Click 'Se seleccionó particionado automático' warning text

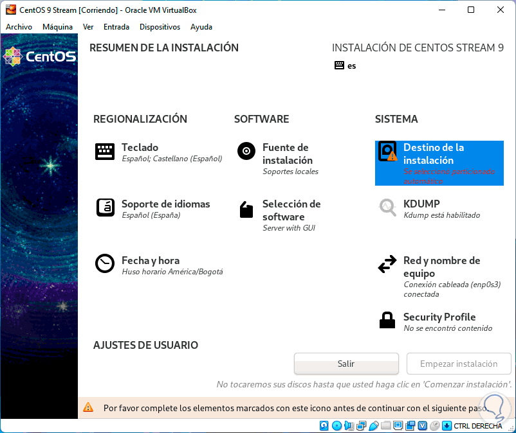(449, 177)
